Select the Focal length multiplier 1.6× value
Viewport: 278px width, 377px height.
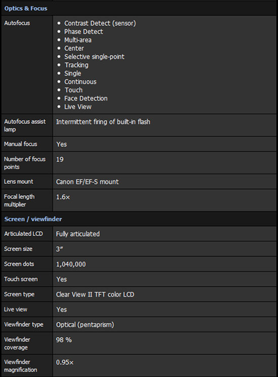tap(63, 197)
